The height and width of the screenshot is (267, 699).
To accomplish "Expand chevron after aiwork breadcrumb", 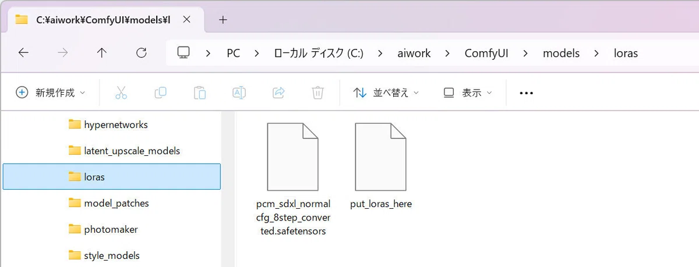I will [448, 54].
